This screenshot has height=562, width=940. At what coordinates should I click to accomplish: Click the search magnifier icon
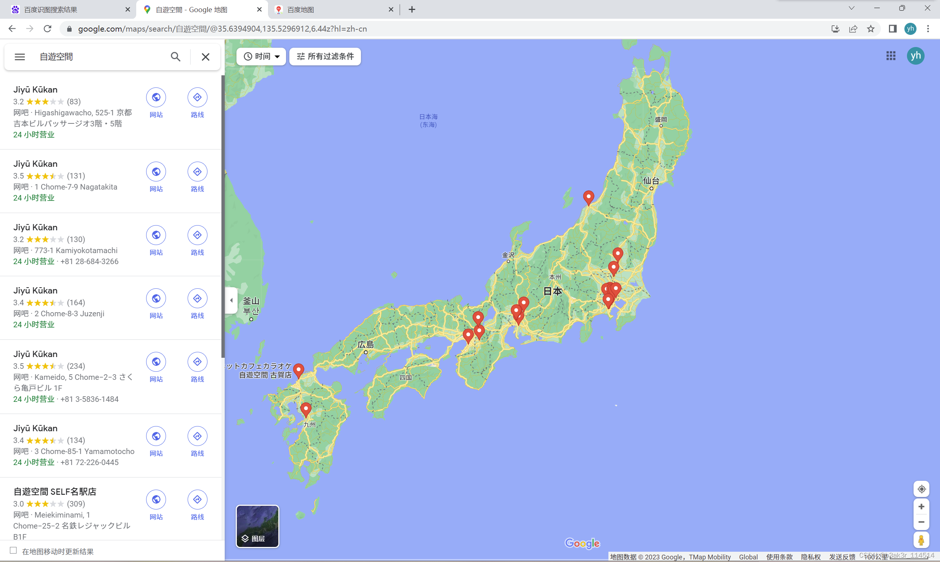click(175, 57)
